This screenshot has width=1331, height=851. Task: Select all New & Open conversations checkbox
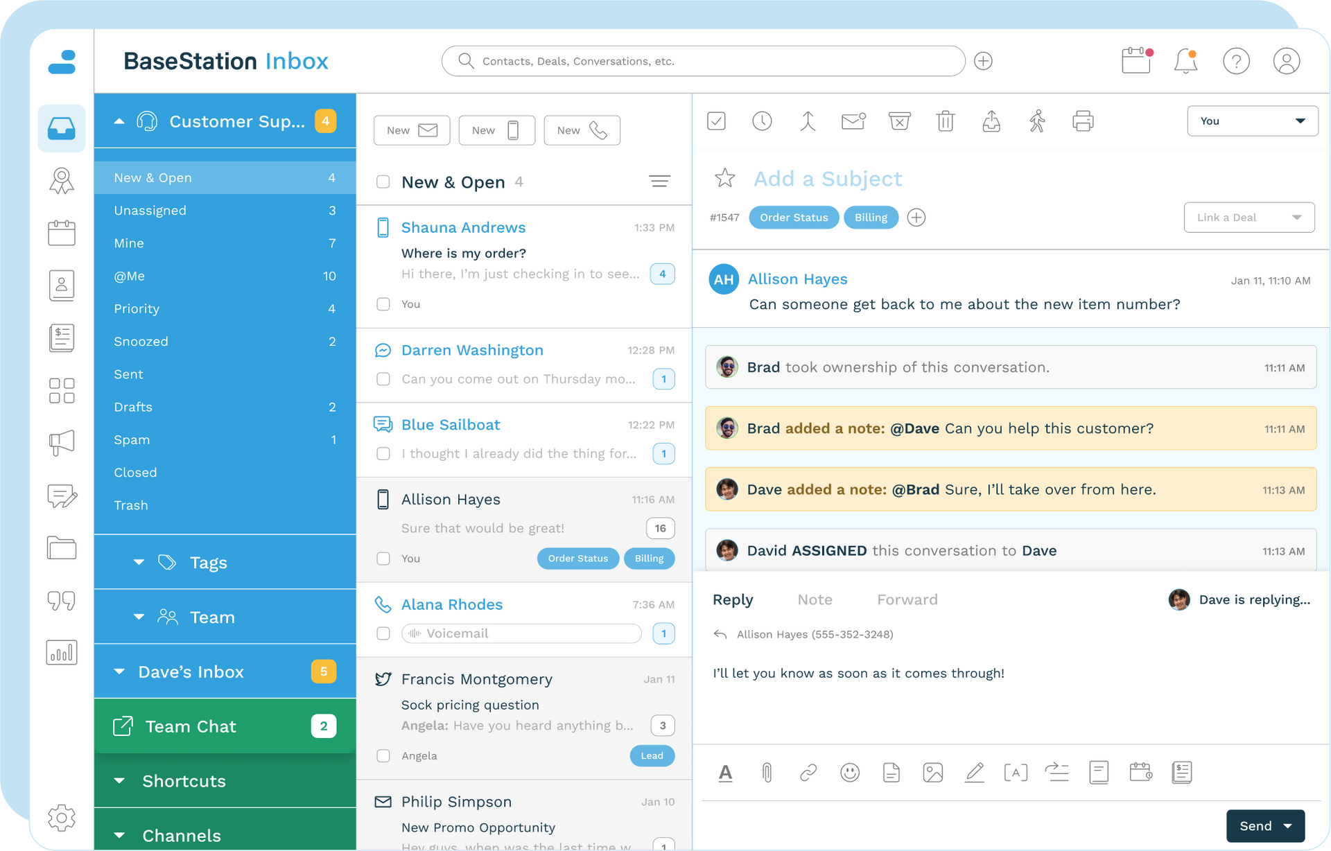tap(383, 182)
